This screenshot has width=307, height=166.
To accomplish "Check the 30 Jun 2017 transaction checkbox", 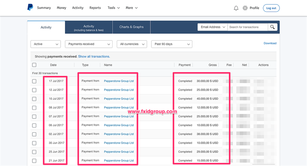I will coord(34,143).
